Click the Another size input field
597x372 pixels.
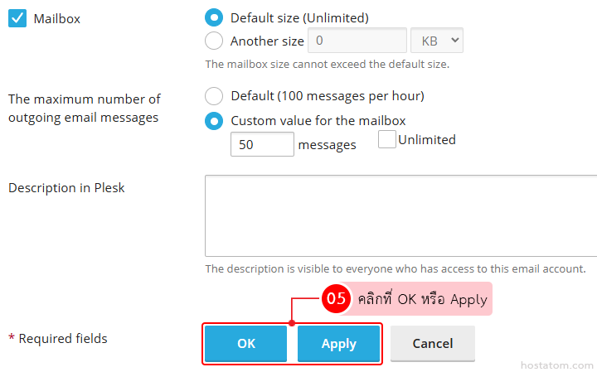point(357,40)
